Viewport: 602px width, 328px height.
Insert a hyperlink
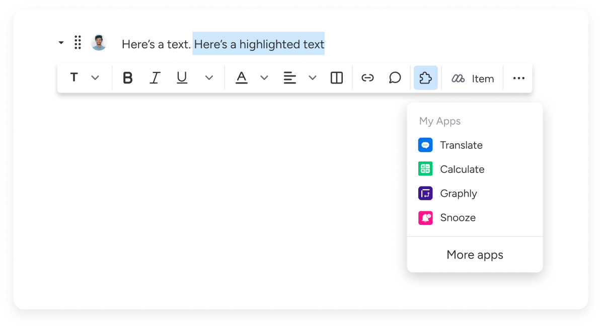click(x=367, y=77)
